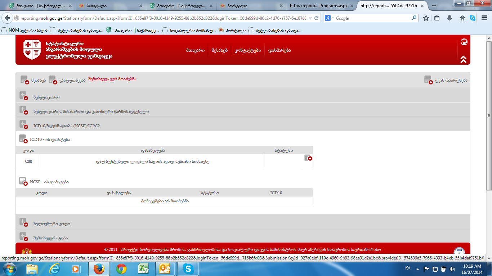Open Skype from the Windows taskbar
This screenshot has width=492, height=276.
click(188, 268)
